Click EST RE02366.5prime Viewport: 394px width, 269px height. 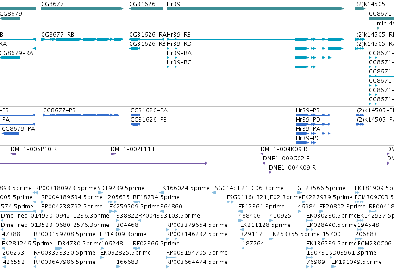(156, 244)
